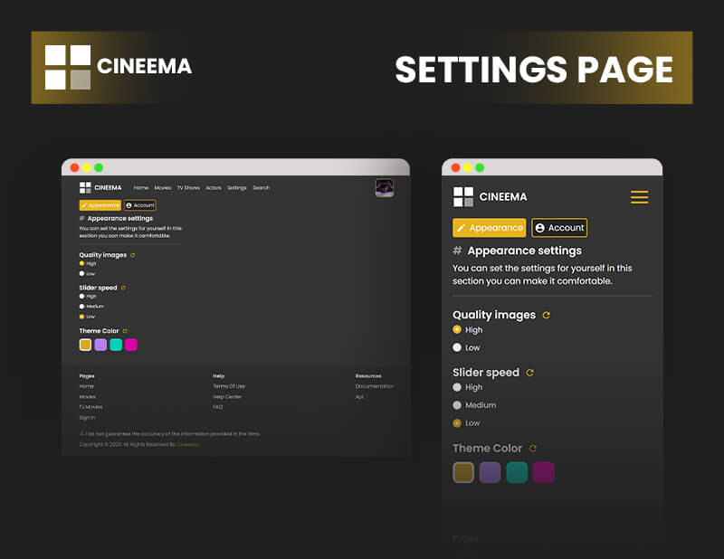This screenshot has height=559, width=724.
Task: Click the person icon inside the Account button
Action: (x=129, y=205)
